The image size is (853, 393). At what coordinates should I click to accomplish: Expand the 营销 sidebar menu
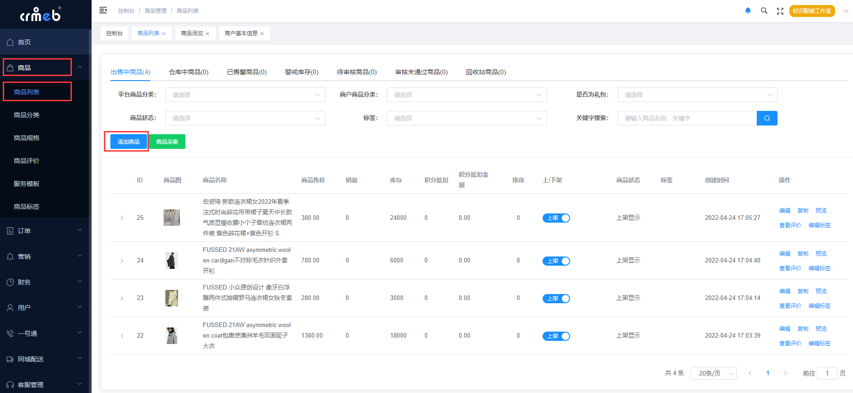coord(44,257)
